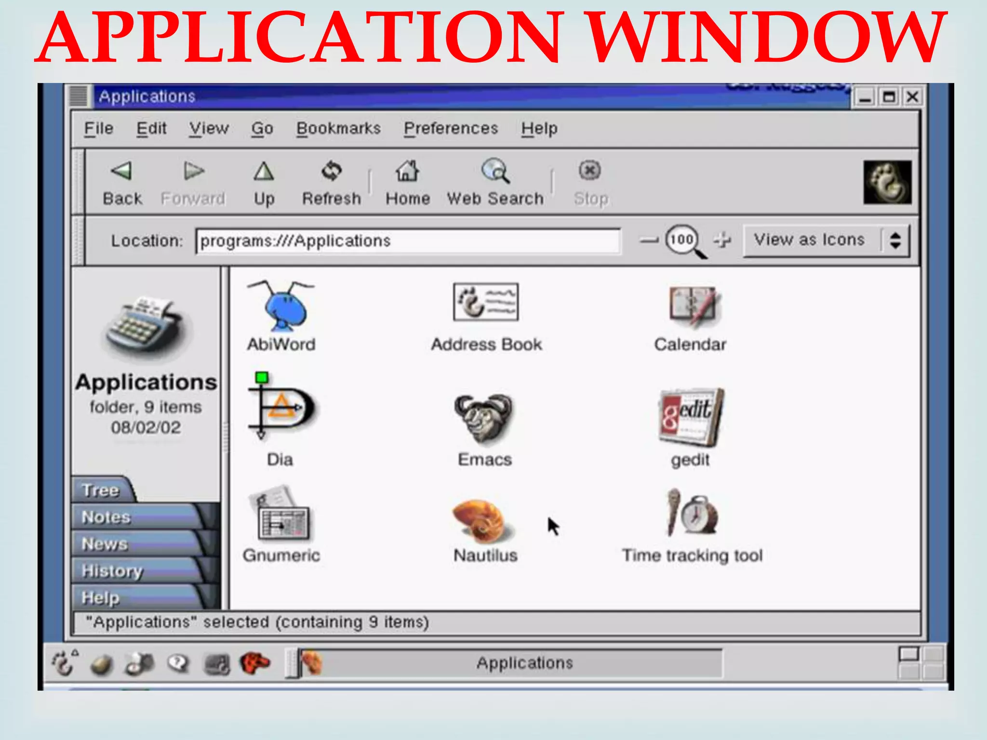Open the Home location

pyautogui.click(x=408, y=184)
